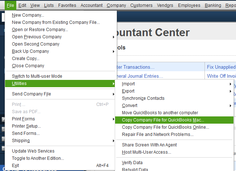The height and width of the screenshot is (171, 236).
Task: Expand Convert submenu in Utilities
Action: [x=174, y=105]
